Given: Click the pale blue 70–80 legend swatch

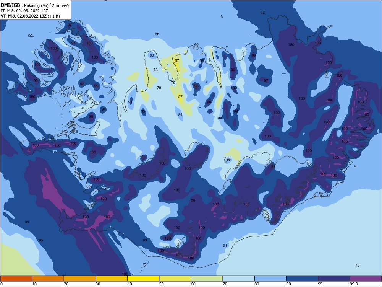Looking at the screenshot, I should pos(239,279).
